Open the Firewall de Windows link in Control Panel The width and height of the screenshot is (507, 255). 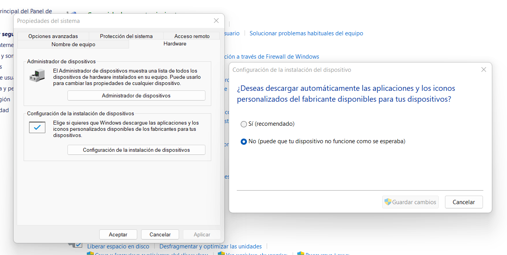[271, 57]
